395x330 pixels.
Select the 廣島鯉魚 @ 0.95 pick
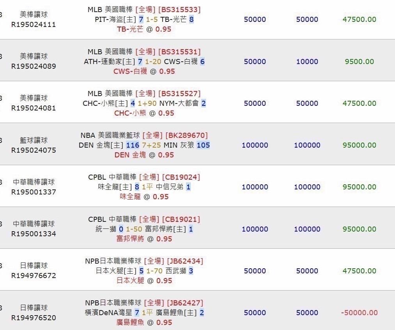click(x=144, y=323)
